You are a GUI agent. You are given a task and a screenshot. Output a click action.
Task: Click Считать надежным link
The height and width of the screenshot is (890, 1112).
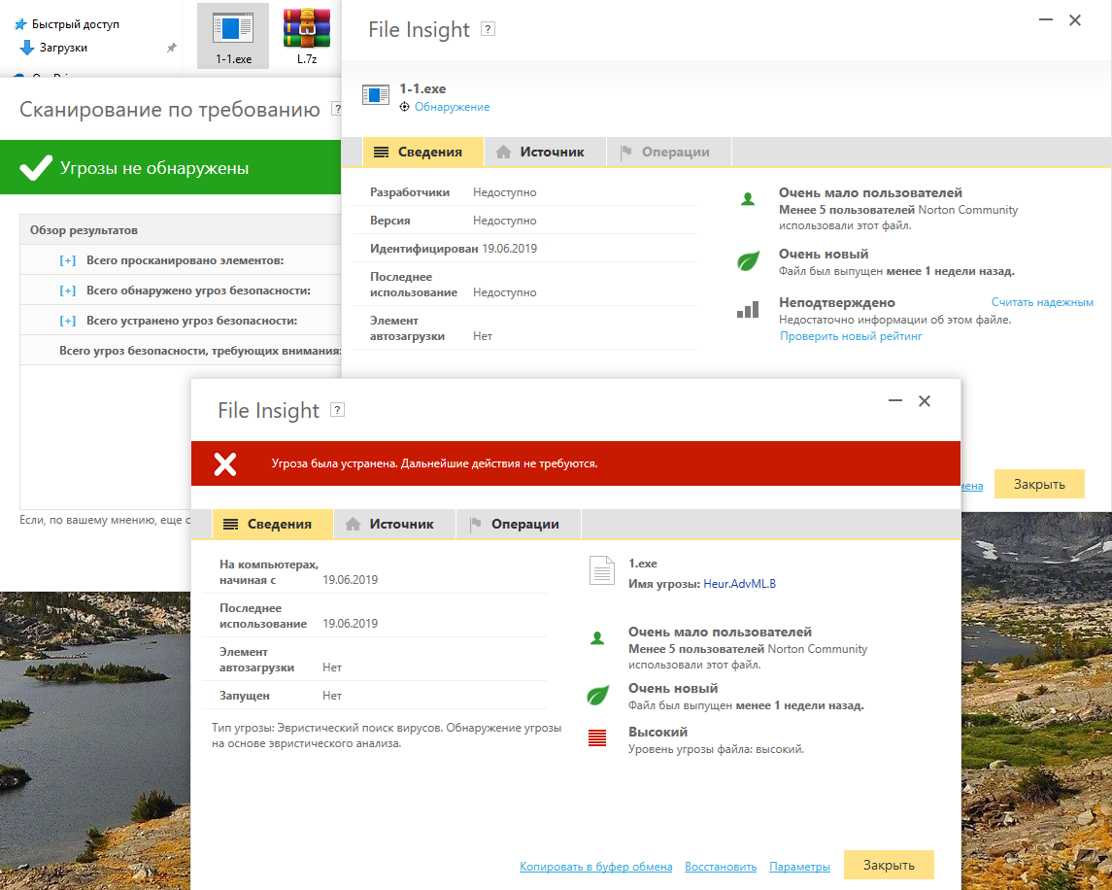(x=1042, y=302)
